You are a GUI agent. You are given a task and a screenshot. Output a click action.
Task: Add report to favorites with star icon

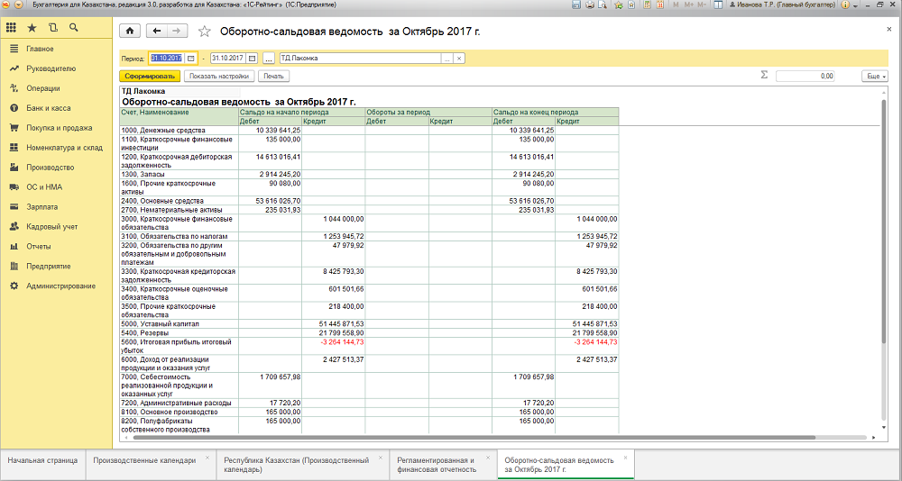[x=204, y=31]
